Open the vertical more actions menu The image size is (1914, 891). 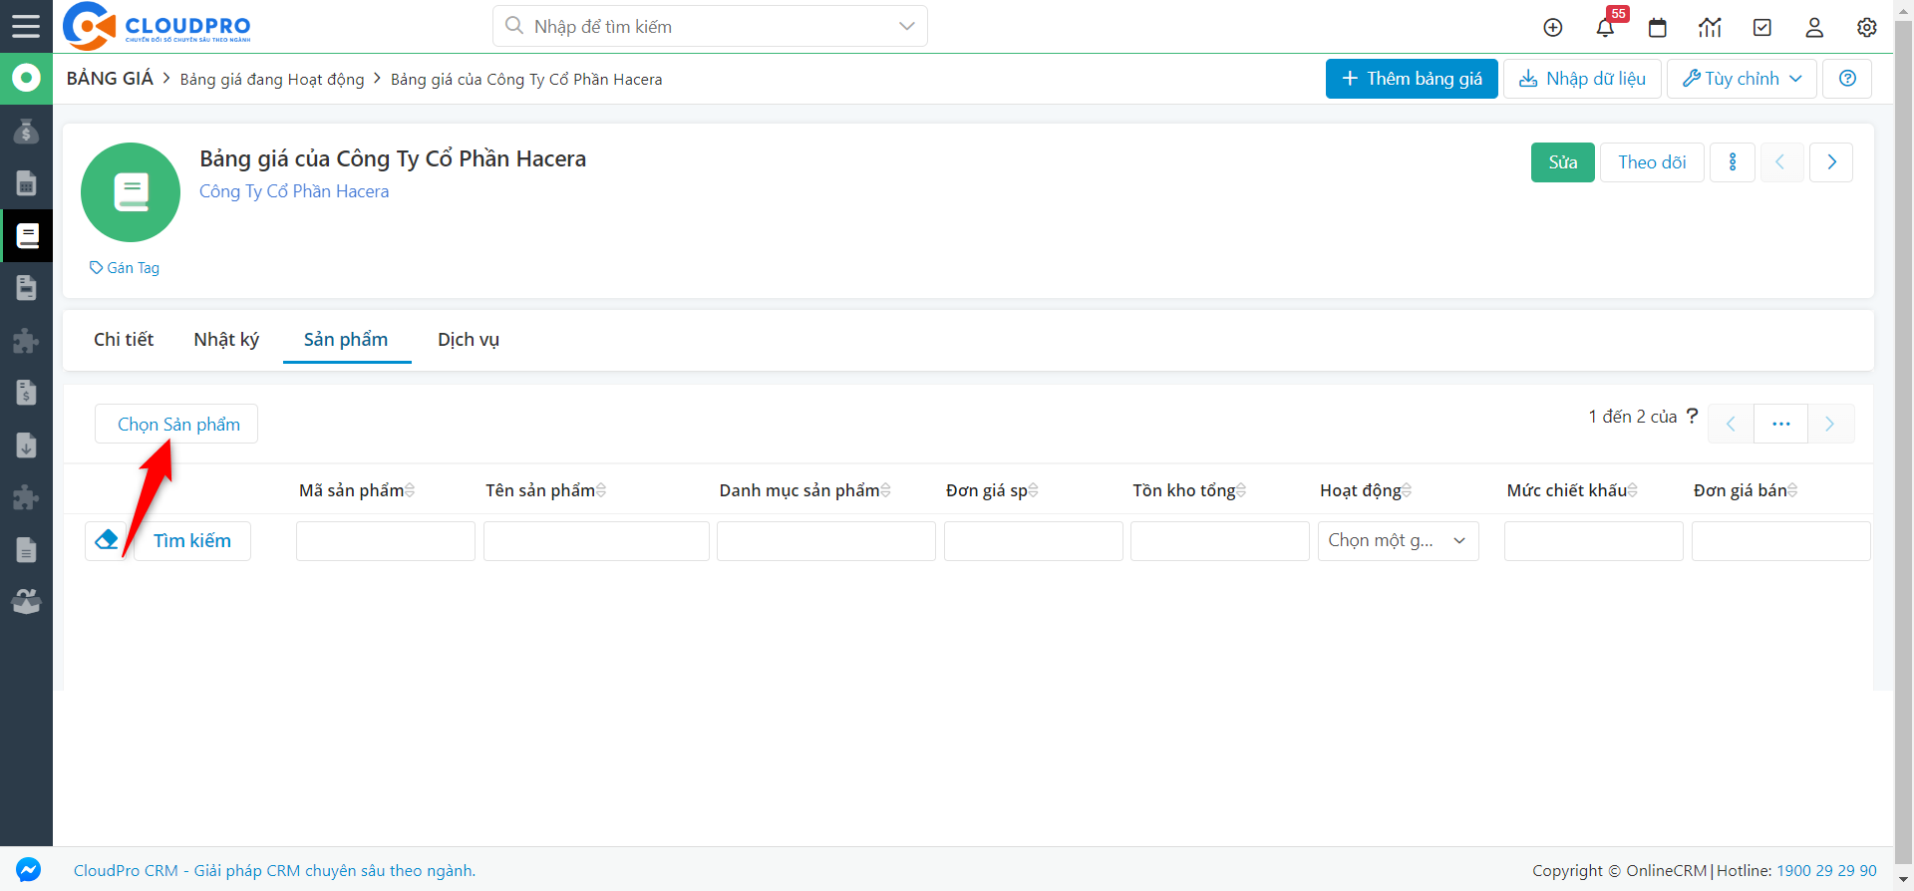[x=1733, y=162]
